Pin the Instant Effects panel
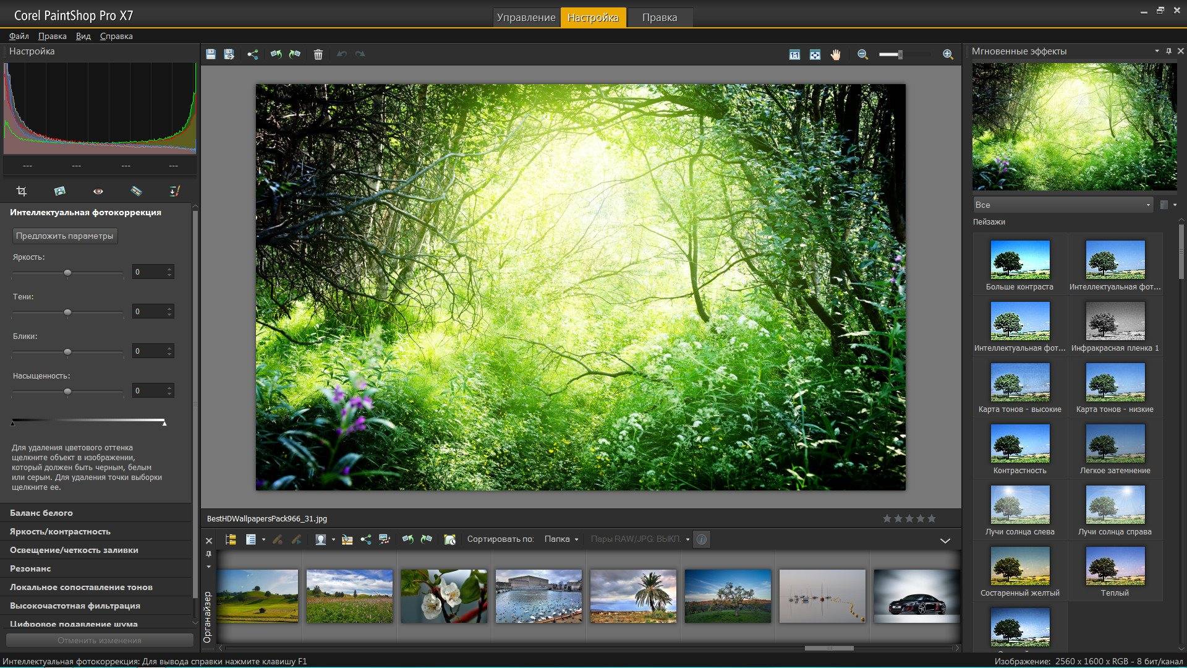 click(1168, 51)
